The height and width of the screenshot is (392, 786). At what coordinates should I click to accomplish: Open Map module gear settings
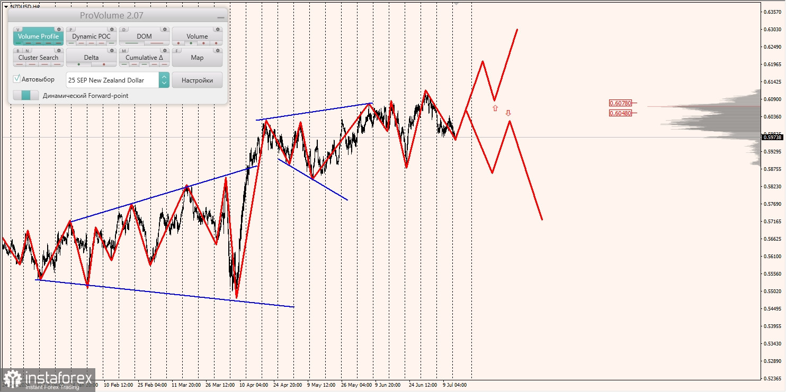pyautogui.click(x=218, y=50)
